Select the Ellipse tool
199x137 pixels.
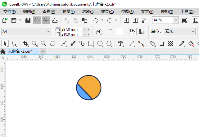(100, 44)
